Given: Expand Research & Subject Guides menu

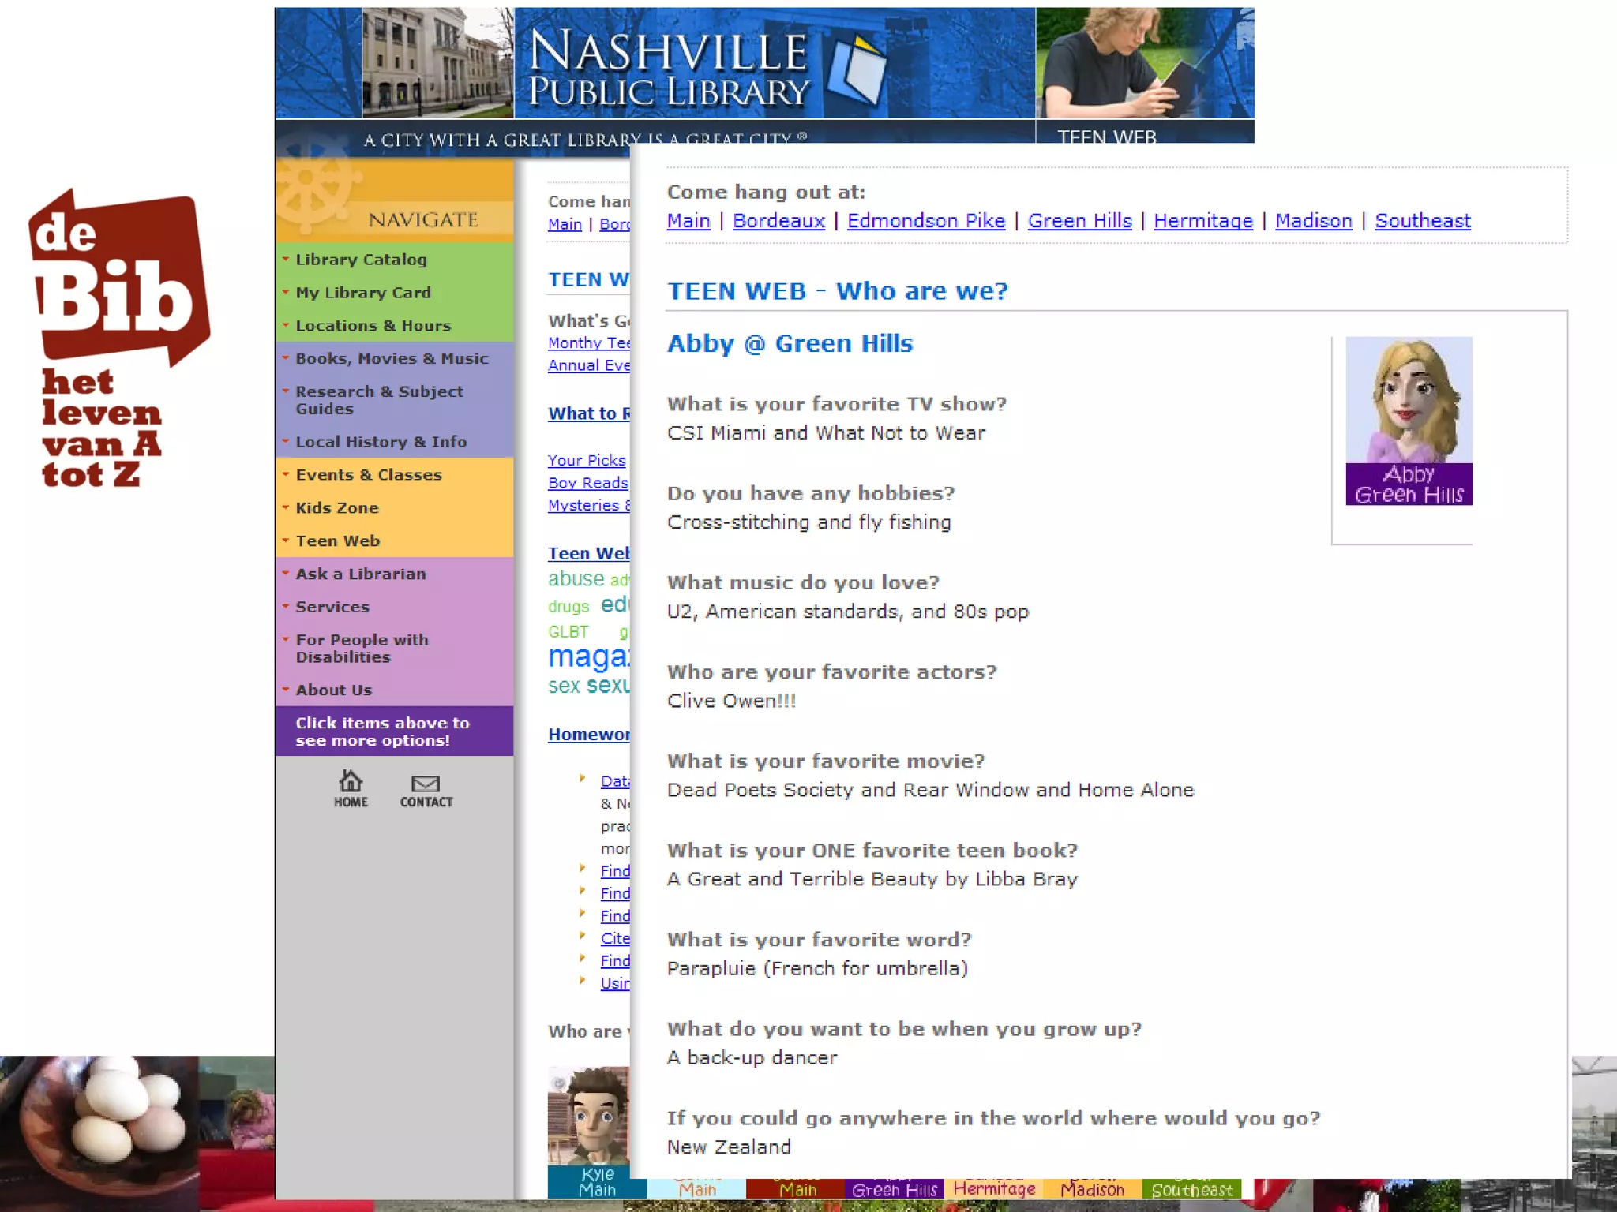Looking at the screenshot, I should click(379, 400).
